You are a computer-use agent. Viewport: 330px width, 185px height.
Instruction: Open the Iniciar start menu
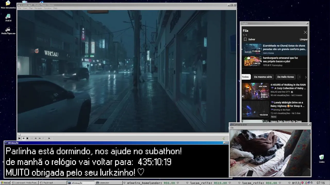[x=5, y=183]
